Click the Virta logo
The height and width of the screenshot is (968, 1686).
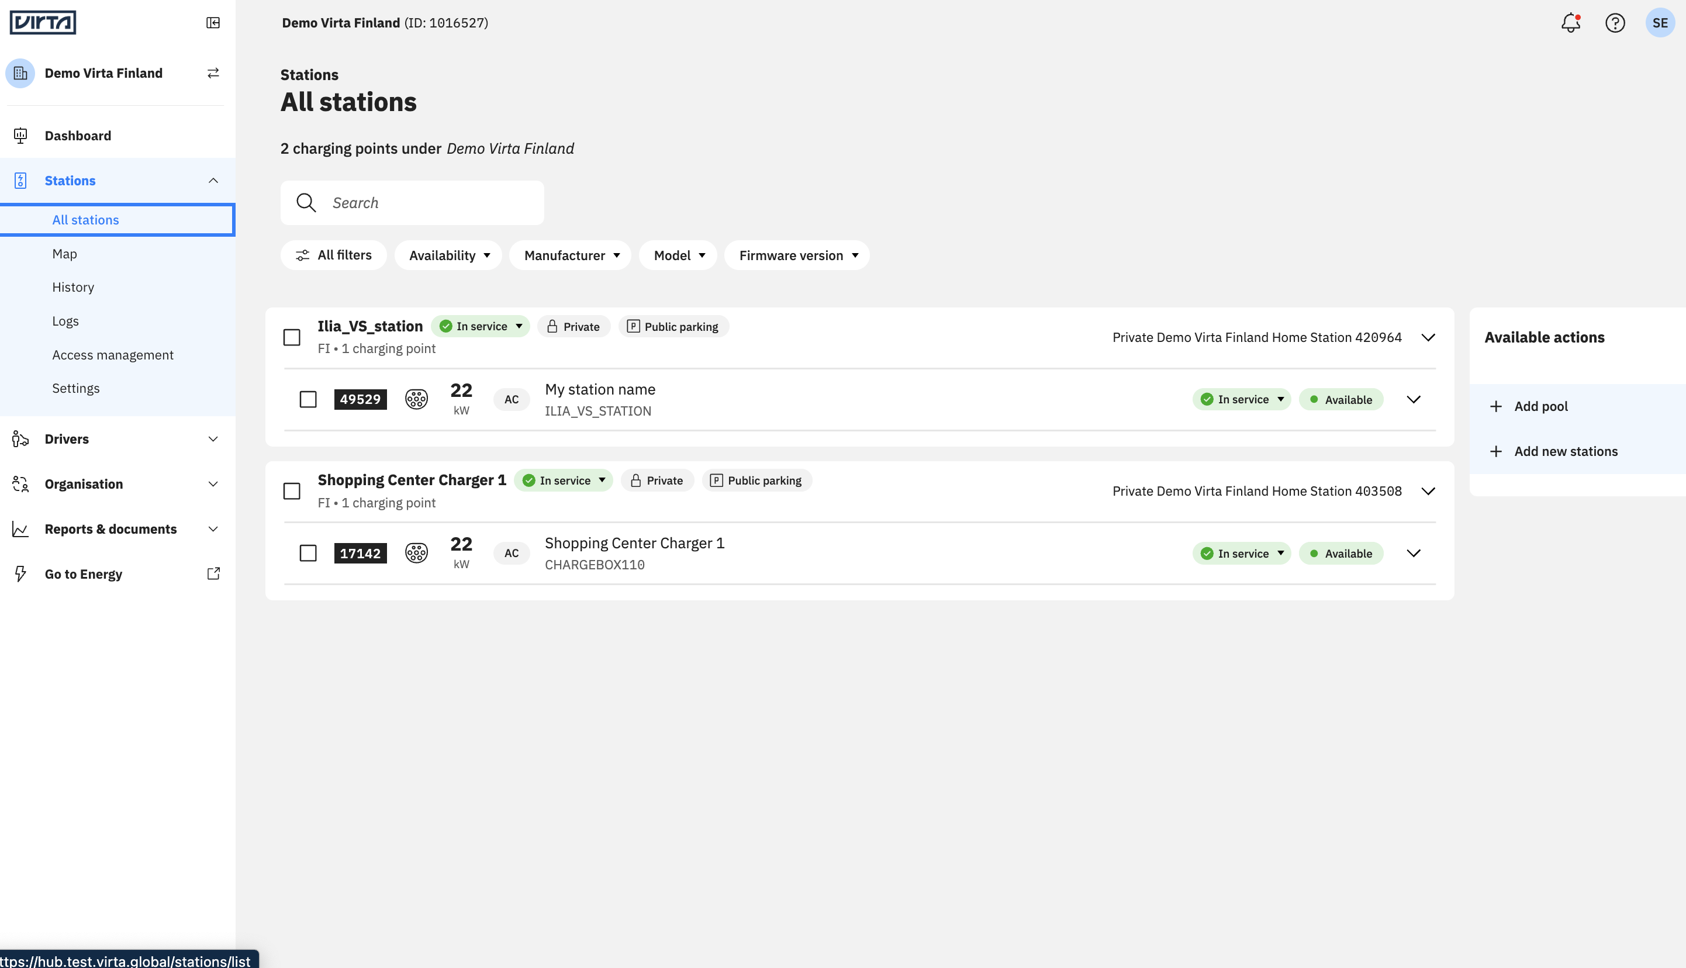tap(43, 23)
